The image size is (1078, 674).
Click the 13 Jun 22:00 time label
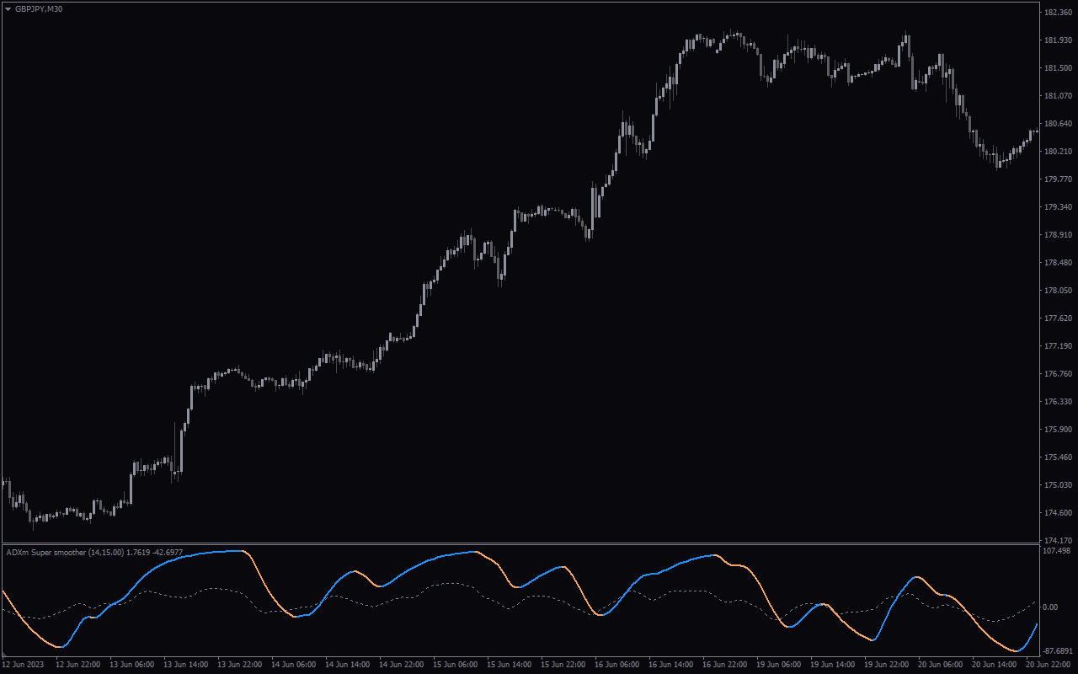coord(239,665)
